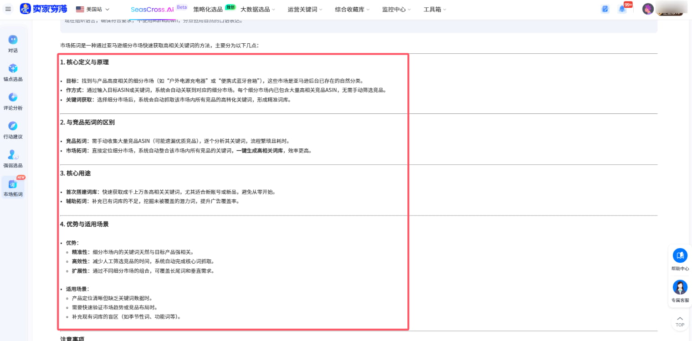Open the 强弱选品 tool
The width and height of the screenshot is (692, 341).
tap(13, 158)
